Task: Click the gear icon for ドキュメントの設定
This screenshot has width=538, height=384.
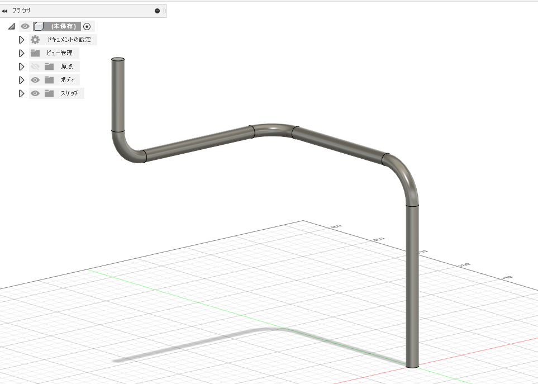Action: pos(35,40)
